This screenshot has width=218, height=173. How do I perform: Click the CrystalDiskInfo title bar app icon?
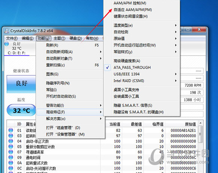pyautogui.click(x=6, y=31)
